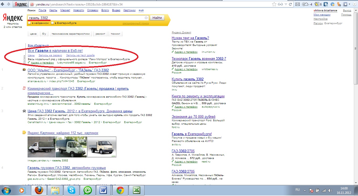Open 'Помощь' help link
Image resolution: width=358 pixels, height=196 pixels.
pos(346,15)
